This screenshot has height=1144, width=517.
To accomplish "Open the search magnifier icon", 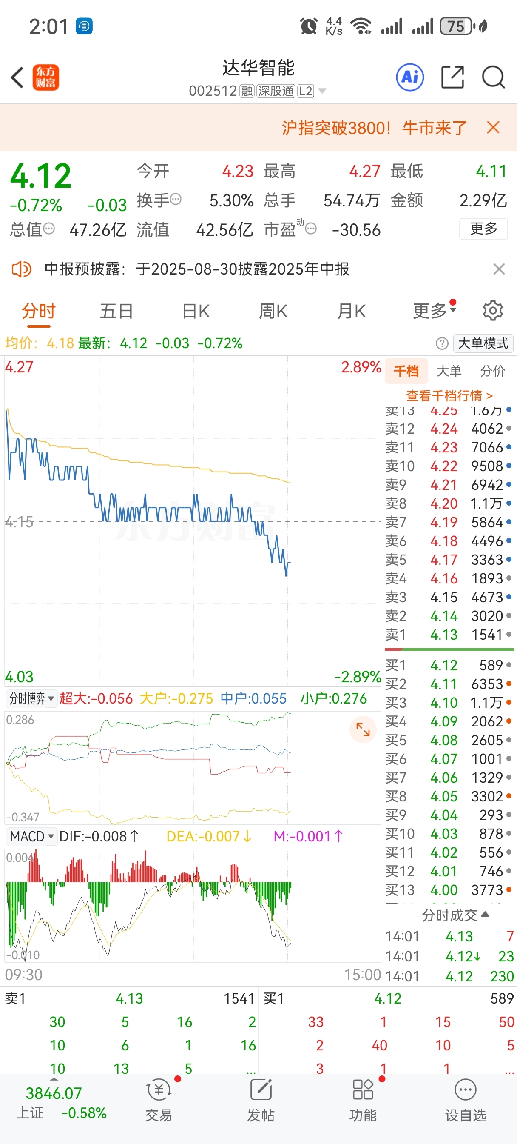I will [494, 78].
